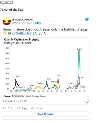Screen dimensions: 98x122
Task: Click the pointing down hand emoji
Action: (5, 33)
